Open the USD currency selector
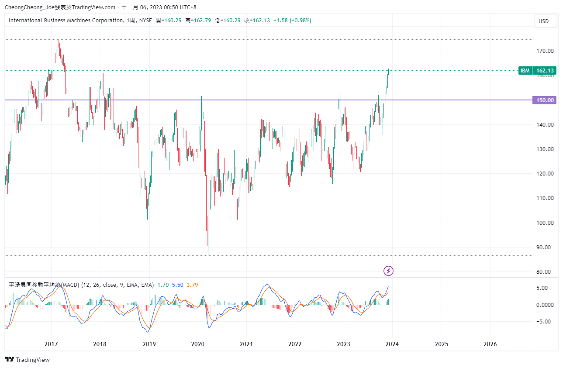The image size is (563, 368). pos(544,21)
